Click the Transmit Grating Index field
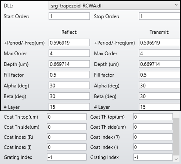This screenshot has height=164, width=181. coord(153,157)
